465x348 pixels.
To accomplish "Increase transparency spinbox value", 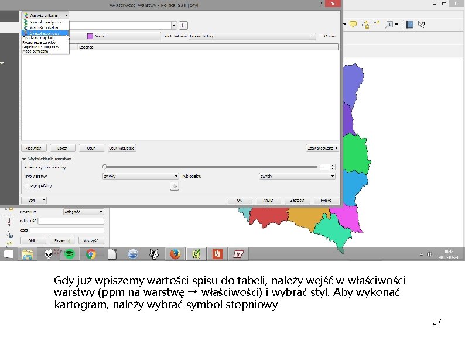I will click(333, 166).
